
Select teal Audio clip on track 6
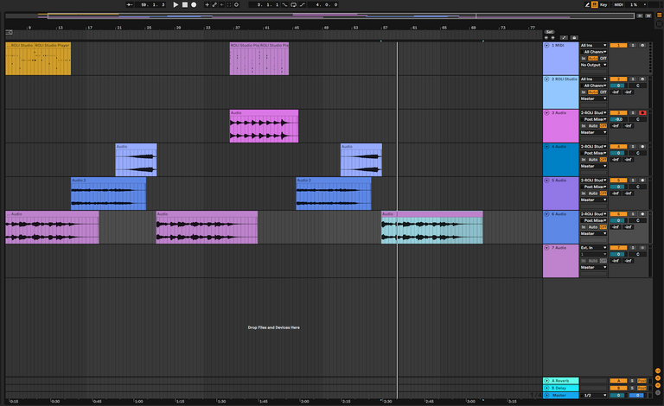pyautogui.click(x=432, y=227)
